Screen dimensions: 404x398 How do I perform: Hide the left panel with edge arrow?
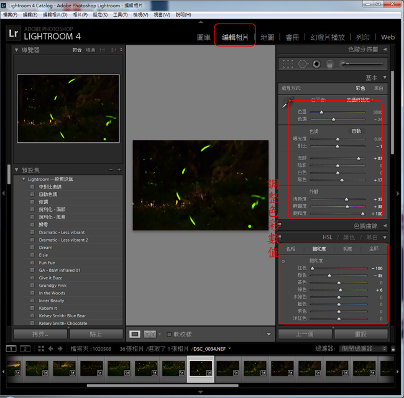tap(3, 193)
